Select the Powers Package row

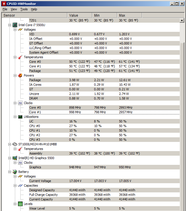pyautogui.click(x=104, y=80)
